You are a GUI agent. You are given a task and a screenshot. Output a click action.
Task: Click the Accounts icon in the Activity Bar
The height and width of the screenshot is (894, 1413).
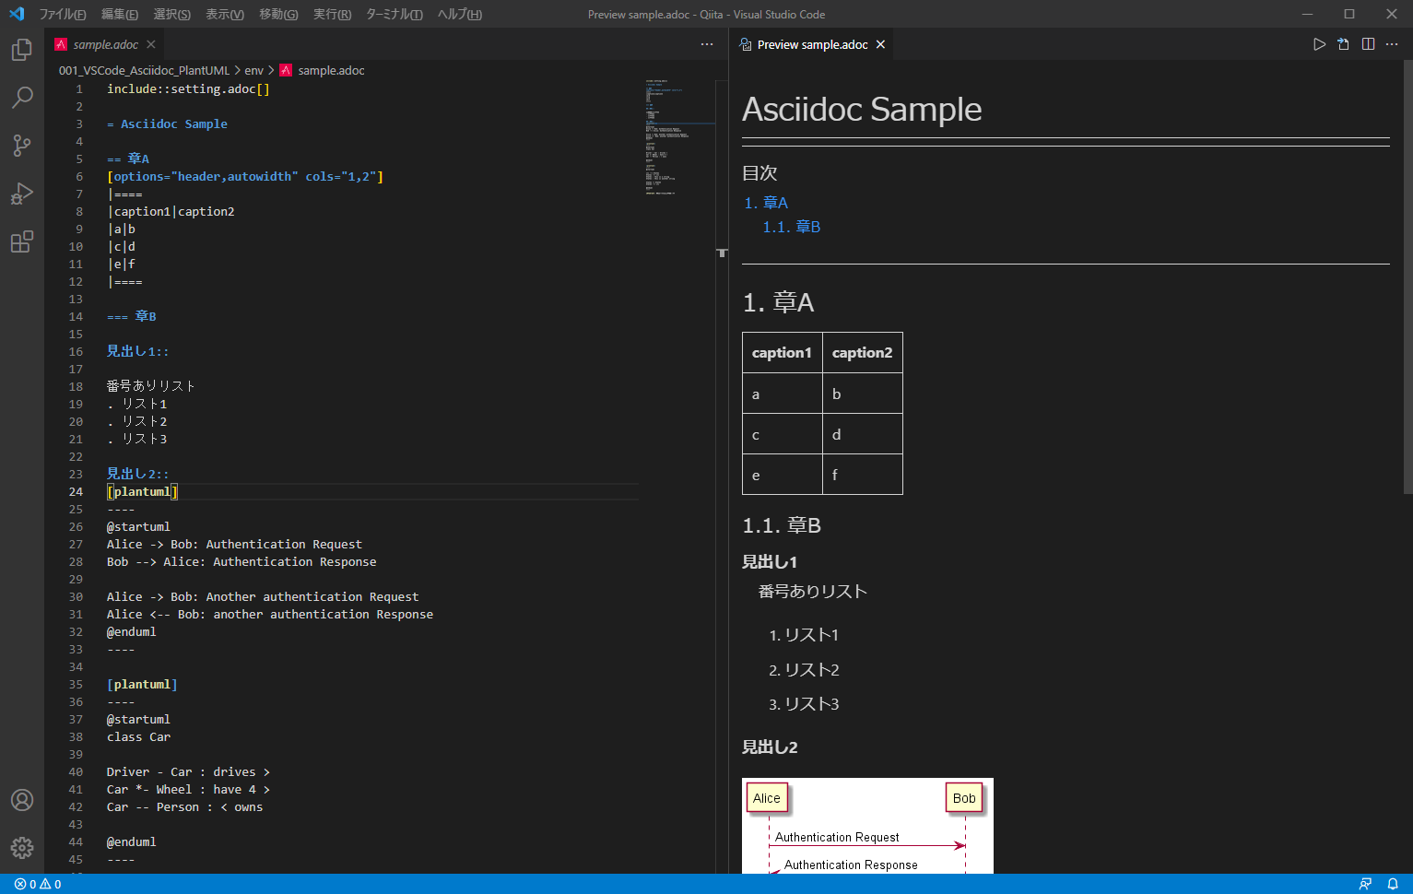[21, 800]
